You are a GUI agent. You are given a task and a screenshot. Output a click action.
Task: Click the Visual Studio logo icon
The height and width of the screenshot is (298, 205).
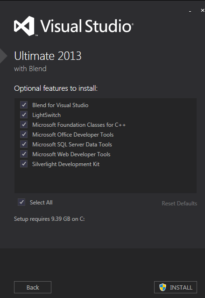click(x=24, y=26)
